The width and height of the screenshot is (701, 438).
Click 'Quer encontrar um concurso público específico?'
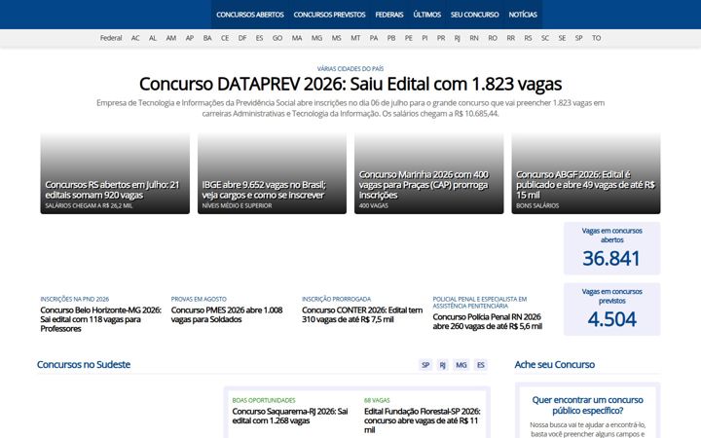click(x=587, y=405)
